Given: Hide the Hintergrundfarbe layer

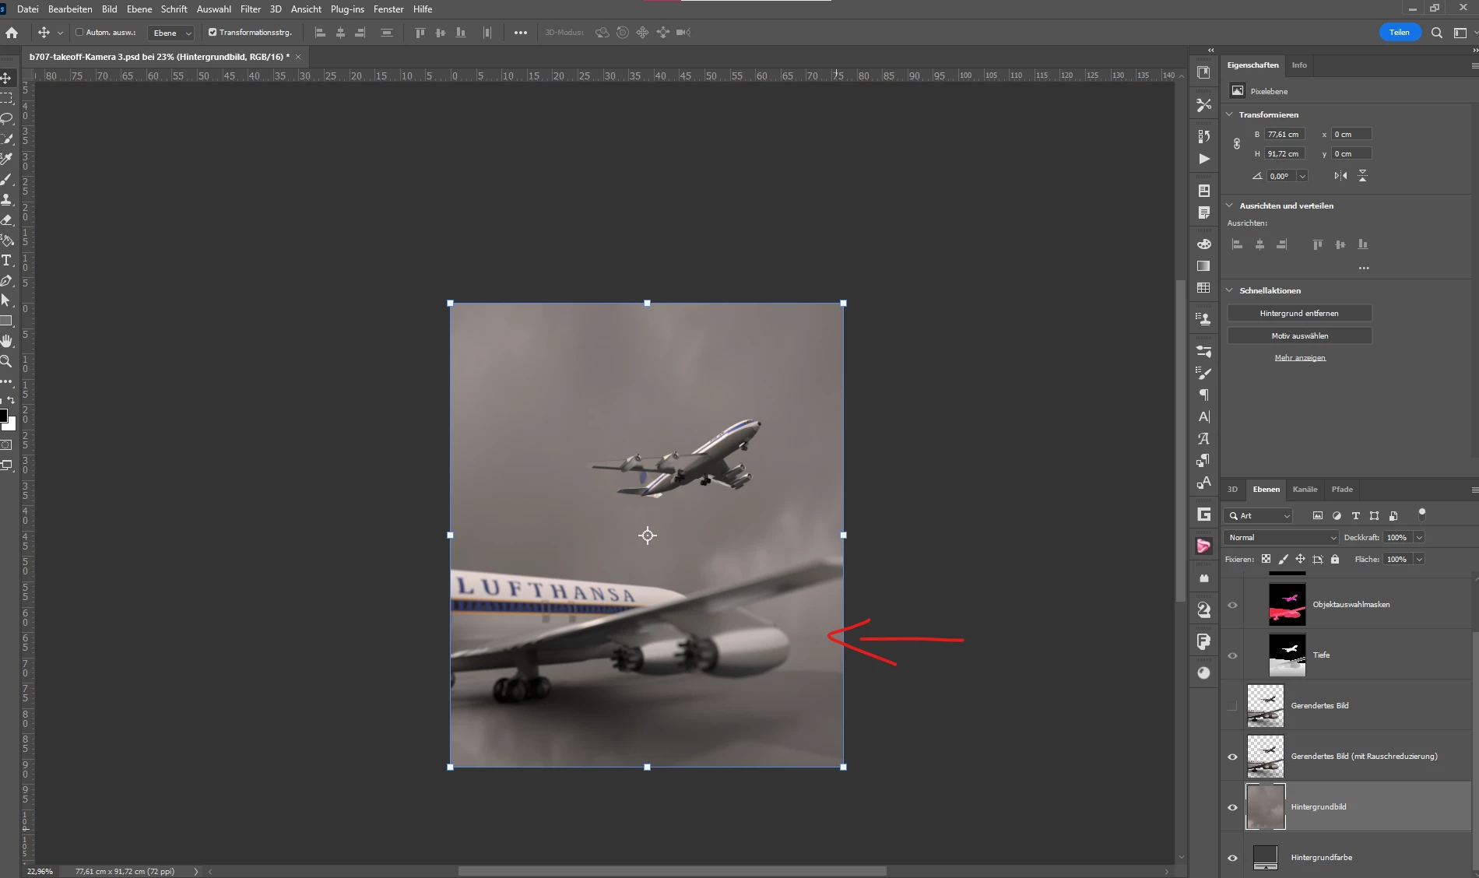Looking at the screenshot, I should [1232, 858].
